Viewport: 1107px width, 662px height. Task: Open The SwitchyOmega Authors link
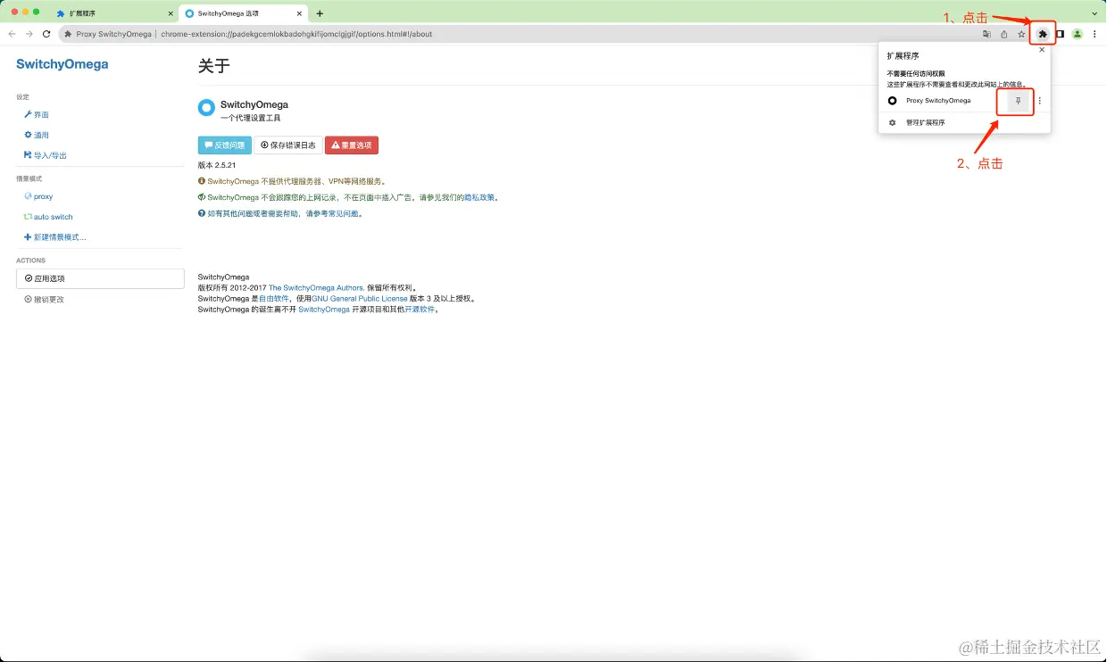316,288
